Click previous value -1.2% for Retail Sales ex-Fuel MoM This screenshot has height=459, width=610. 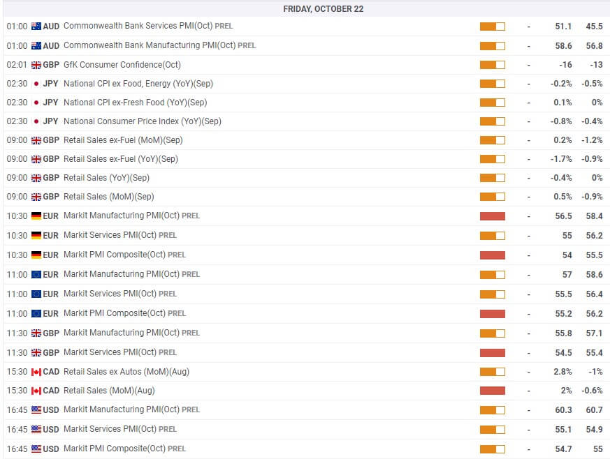[x=592, y=140]
